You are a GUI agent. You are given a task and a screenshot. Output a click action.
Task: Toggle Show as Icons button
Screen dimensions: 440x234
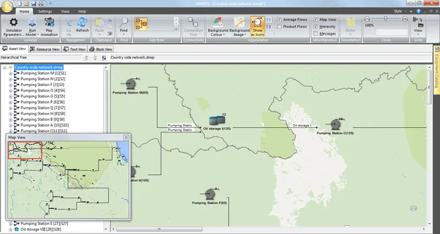pos(257,26)
